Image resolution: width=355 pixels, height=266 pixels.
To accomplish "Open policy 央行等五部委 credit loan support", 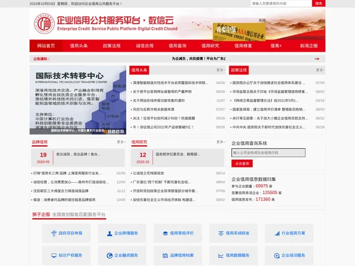I will coord(270,118).
